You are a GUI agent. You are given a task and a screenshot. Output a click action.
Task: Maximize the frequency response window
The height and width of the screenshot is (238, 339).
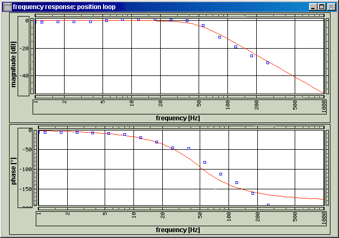(321, 7)
